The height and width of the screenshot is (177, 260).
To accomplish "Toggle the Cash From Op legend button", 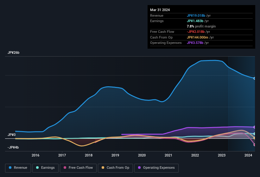I will (115, 168).
